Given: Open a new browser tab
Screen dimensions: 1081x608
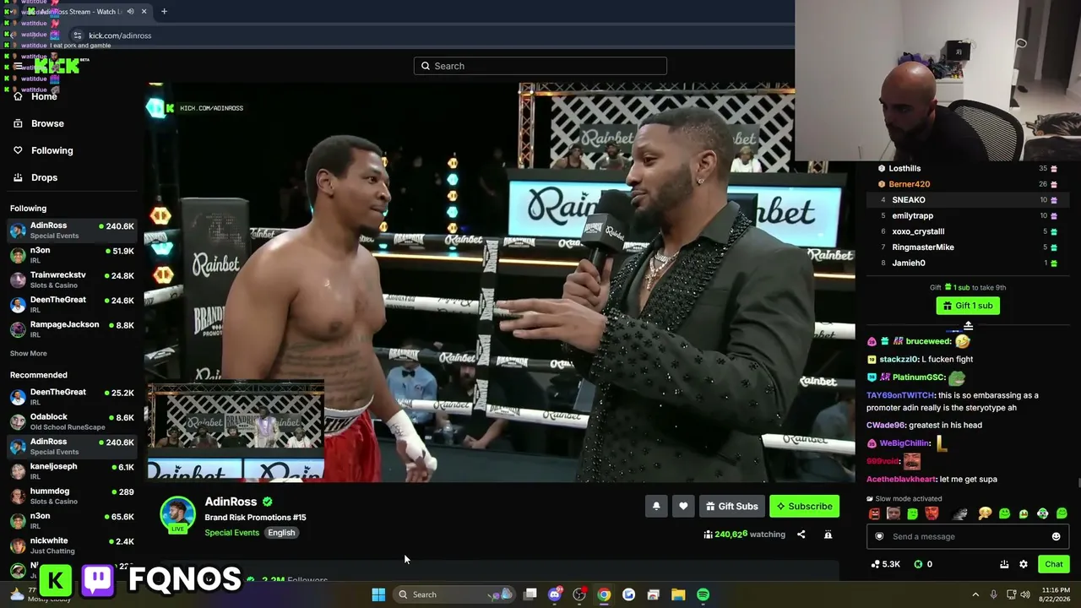Looking at the screenshot, I should [x=164, y=12].
